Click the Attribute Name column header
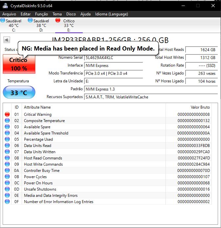This screenshot has height=228, width=221. (94, 107)
